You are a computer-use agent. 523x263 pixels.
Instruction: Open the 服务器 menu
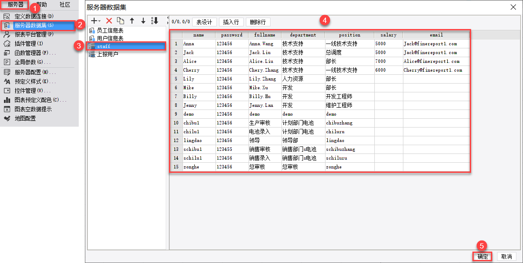(16, 5)
